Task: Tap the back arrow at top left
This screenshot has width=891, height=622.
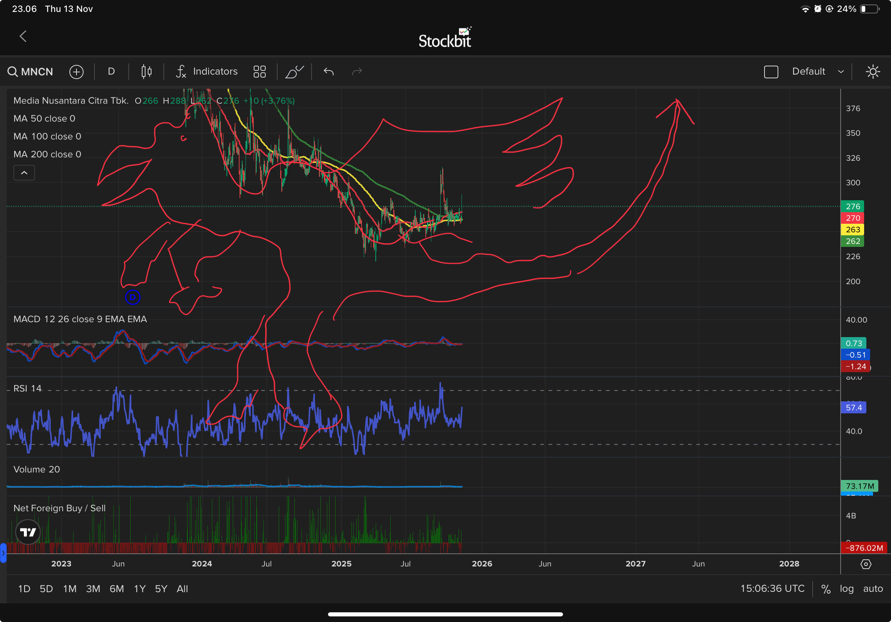Action: tap(23, 37)
